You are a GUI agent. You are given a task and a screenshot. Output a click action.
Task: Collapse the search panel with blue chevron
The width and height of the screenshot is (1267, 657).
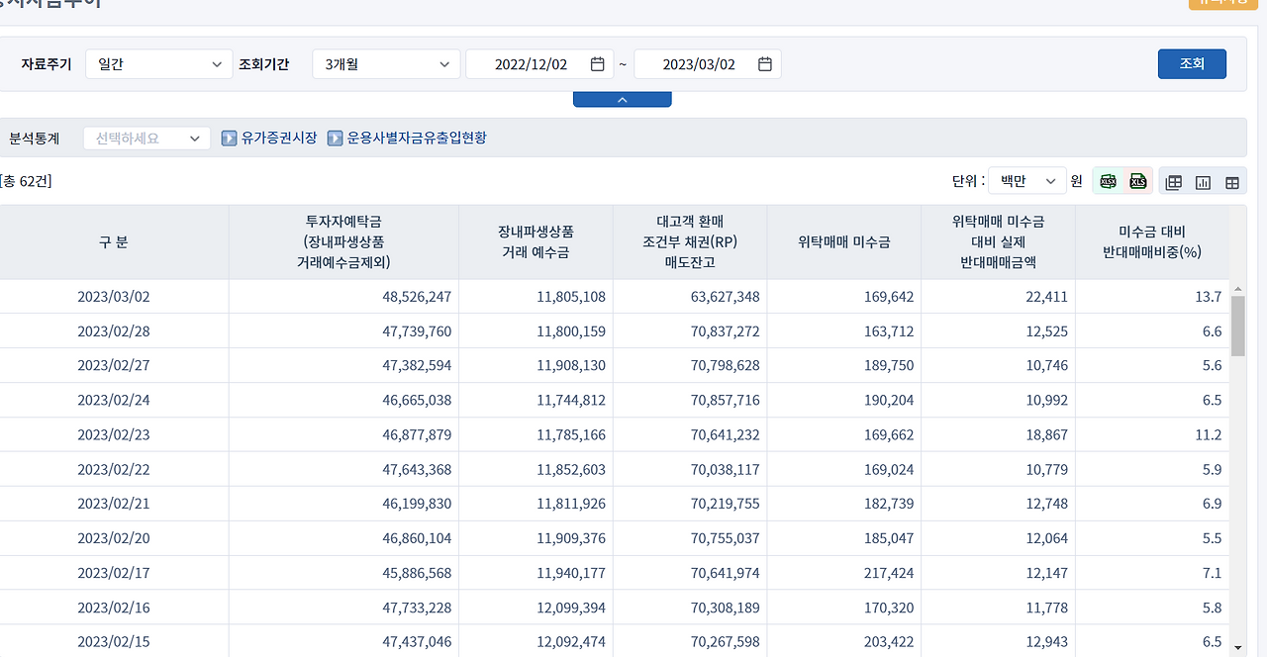click(623, 99)
